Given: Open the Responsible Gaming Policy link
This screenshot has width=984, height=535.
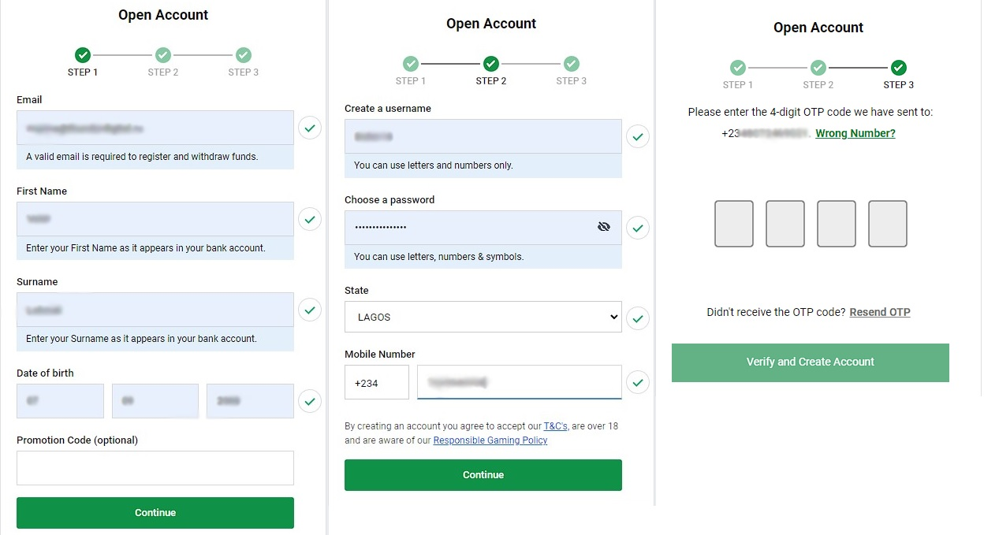Looking at the screenshot, I should pos(490,440).
